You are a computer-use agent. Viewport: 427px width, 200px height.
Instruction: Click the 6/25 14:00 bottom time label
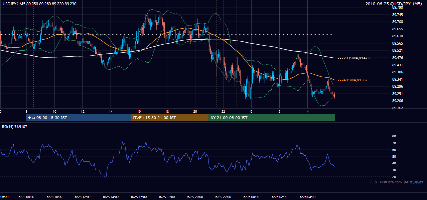111,197
